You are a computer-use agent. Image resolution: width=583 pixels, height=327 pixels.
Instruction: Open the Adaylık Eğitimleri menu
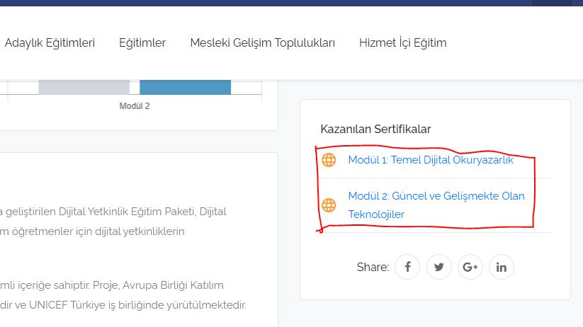pyautogui.click(x=50, y=43)
